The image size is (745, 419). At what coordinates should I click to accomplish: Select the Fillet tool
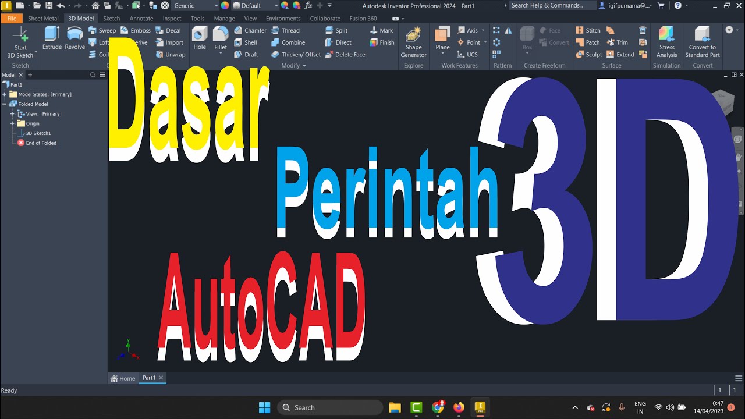[221, 38]
